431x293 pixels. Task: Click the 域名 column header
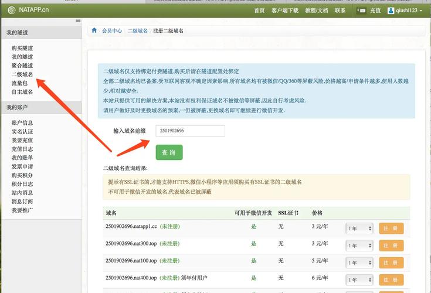pos(111,213)
